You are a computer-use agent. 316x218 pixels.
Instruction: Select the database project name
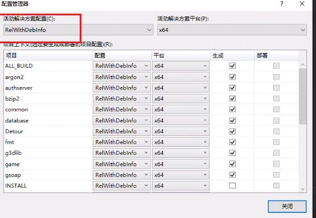[x=17, y=121]
